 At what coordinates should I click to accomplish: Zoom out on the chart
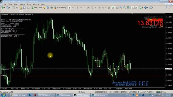pyautogui.click(x=124, y=8)
